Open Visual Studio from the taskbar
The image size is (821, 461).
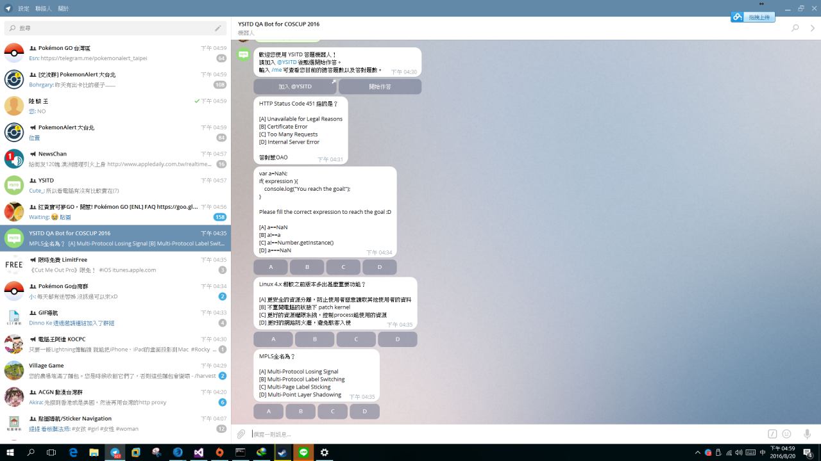click(x=199, y=452)
